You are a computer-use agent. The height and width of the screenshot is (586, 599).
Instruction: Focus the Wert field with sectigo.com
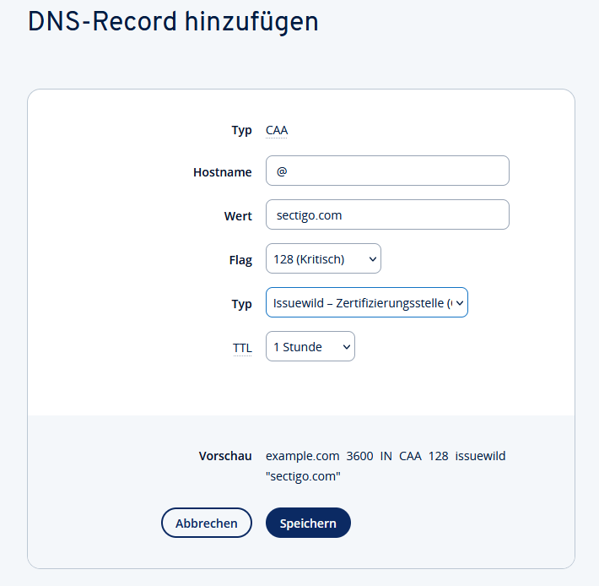(x=387, y=214)
